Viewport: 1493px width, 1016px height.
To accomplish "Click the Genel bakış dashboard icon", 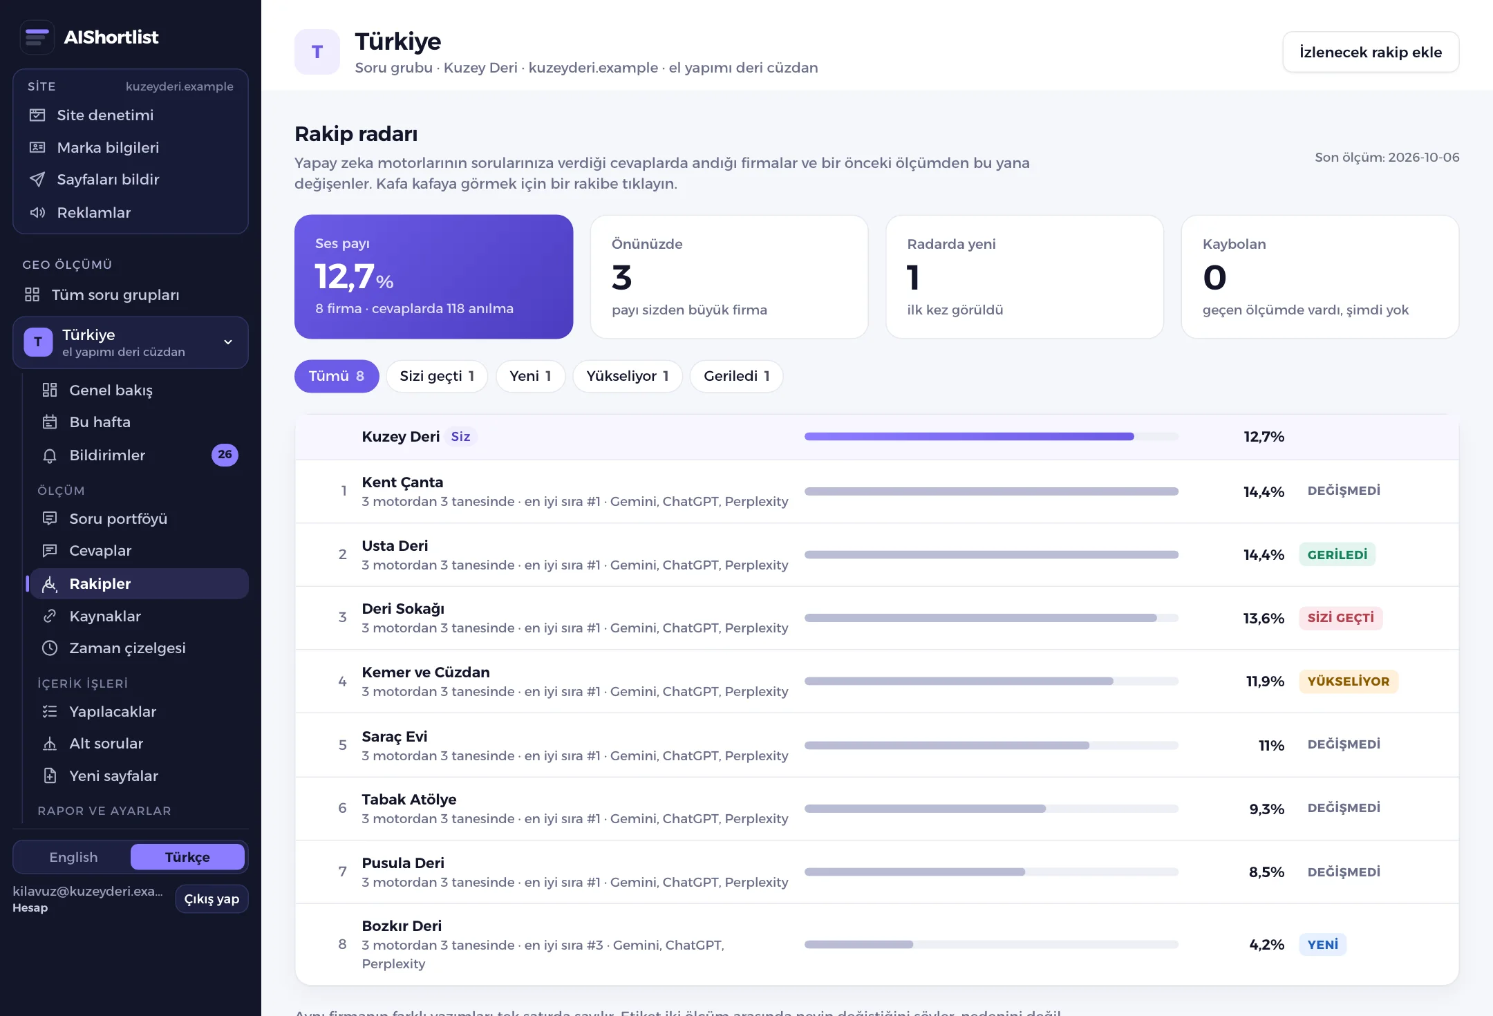I will click(50, 390).
